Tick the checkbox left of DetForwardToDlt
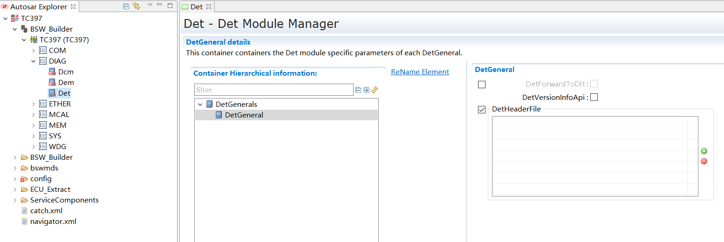The height and width of the screenshot is (242, 724). click(x=482, y=85)
